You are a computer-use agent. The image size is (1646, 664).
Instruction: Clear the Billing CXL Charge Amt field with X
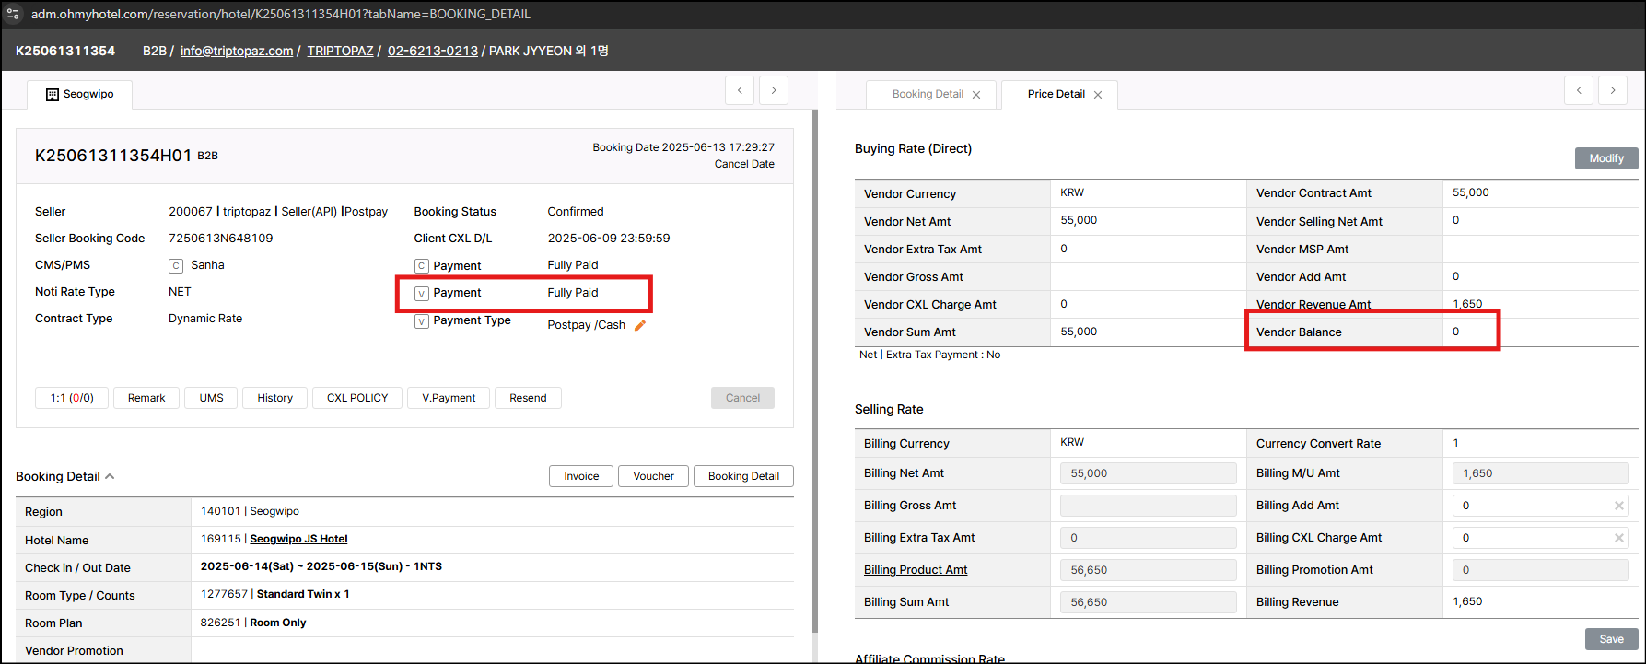(1618, 538)
